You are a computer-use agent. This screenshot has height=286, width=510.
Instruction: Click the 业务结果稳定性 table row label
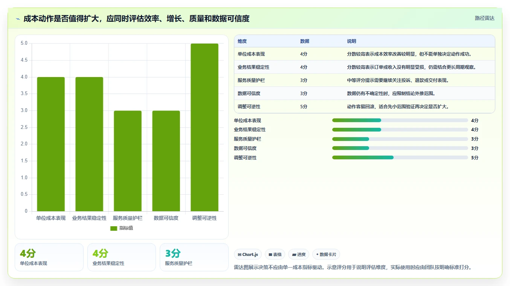point(253,67)
